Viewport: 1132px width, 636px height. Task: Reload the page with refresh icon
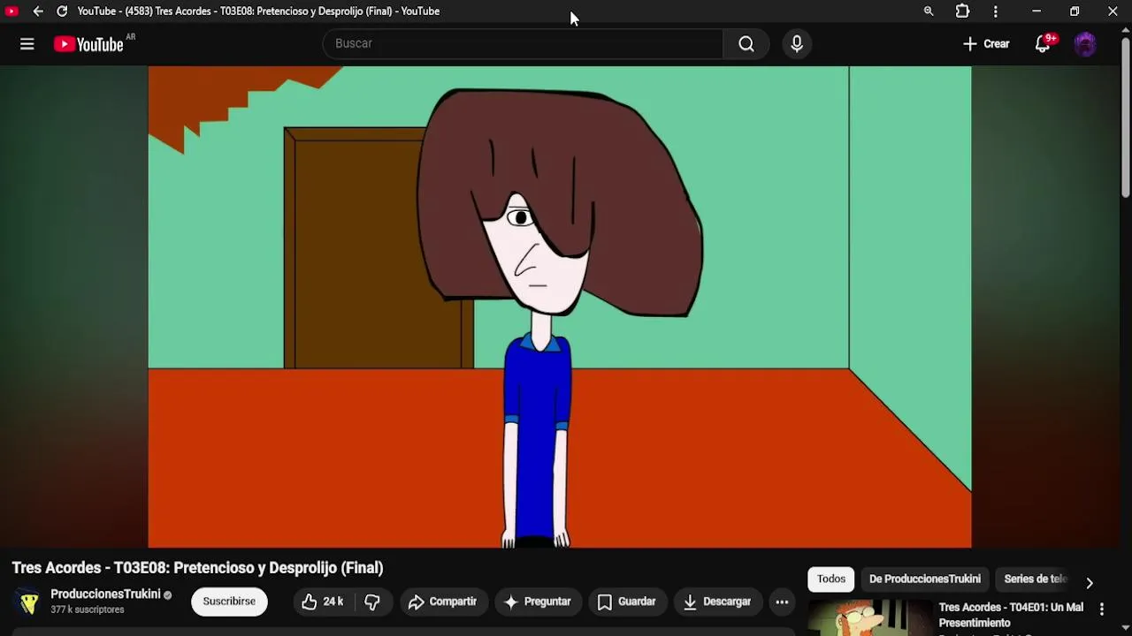click(x=62, y=11)
